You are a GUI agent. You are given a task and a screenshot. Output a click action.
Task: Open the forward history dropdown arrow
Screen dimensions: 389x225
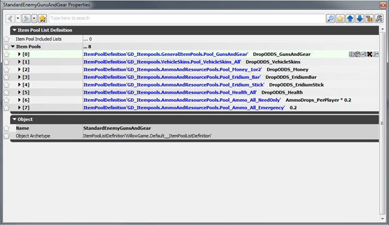pos(34,19)
